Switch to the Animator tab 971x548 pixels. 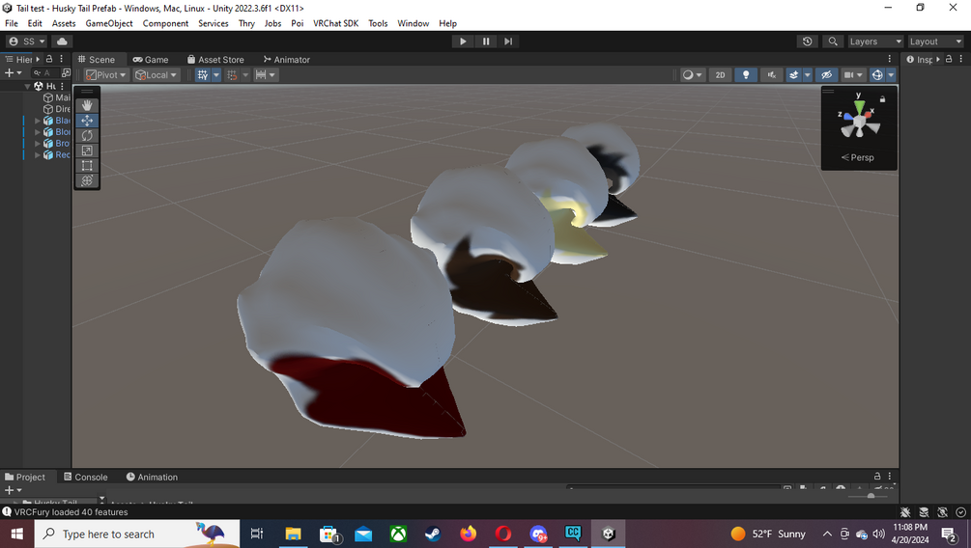pyautogui.click(x=286, y=60)
